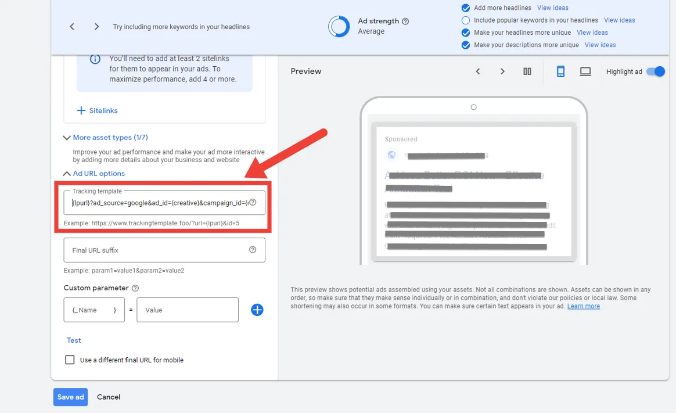Save the ad
The image size is (676, 413).
click(71, 397)
